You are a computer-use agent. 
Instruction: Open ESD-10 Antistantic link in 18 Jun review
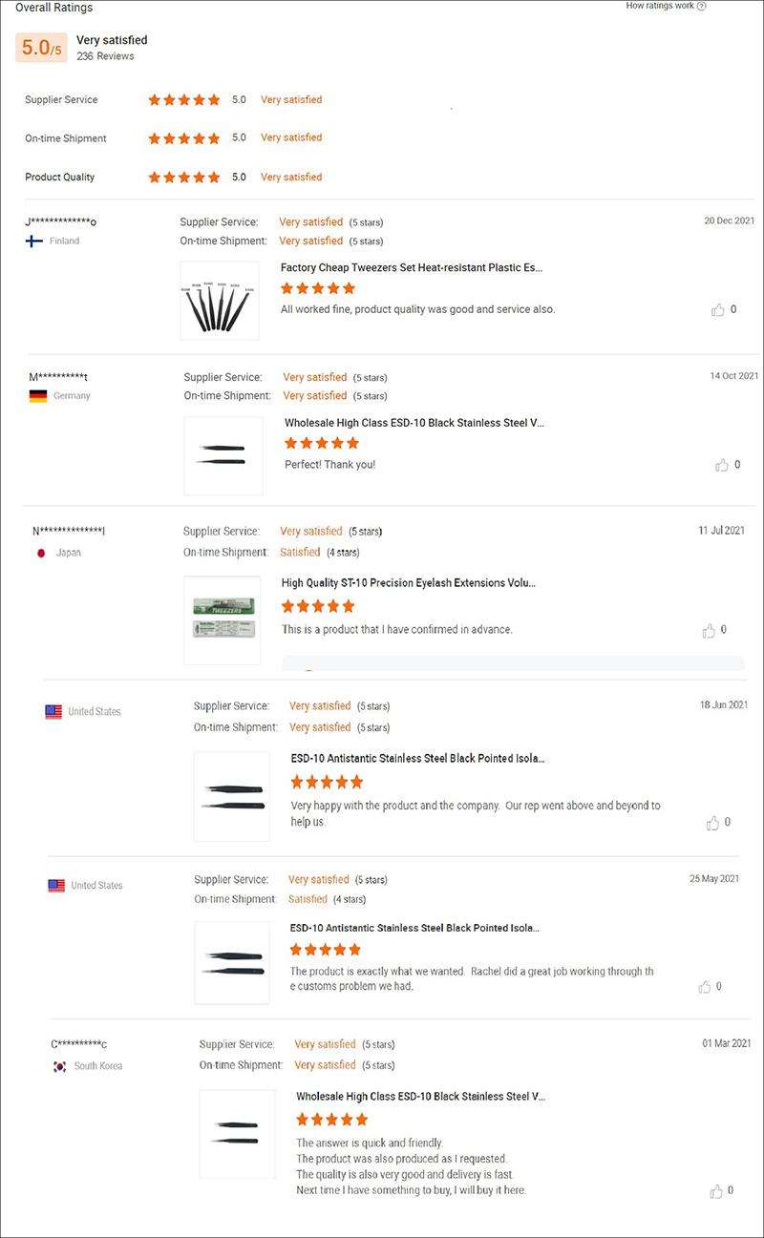click(x=417, y=758)
